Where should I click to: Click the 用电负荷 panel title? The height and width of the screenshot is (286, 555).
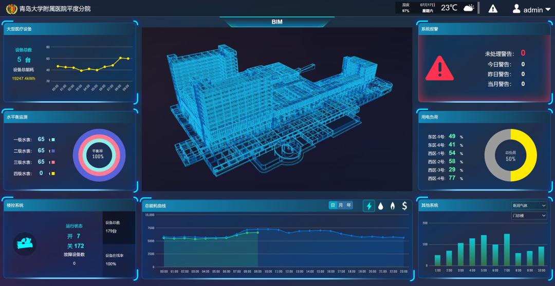(430, 117)
